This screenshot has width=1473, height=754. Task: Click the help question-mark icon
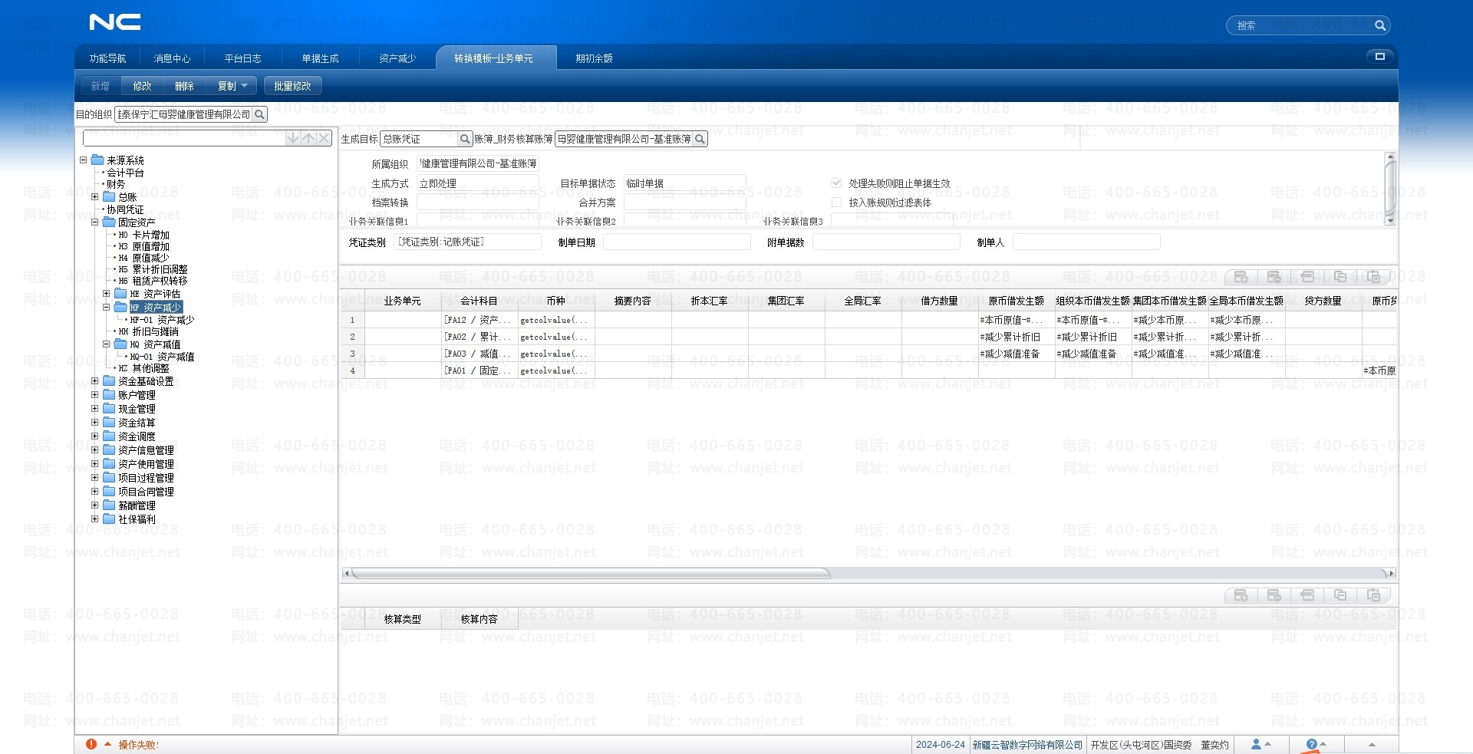point(1311,744)
